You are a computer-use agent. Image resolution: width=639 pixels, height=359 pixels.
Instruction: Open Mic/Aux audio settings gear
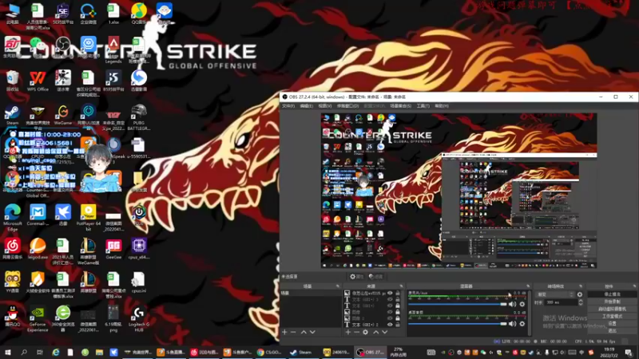(x=522, y=304)
